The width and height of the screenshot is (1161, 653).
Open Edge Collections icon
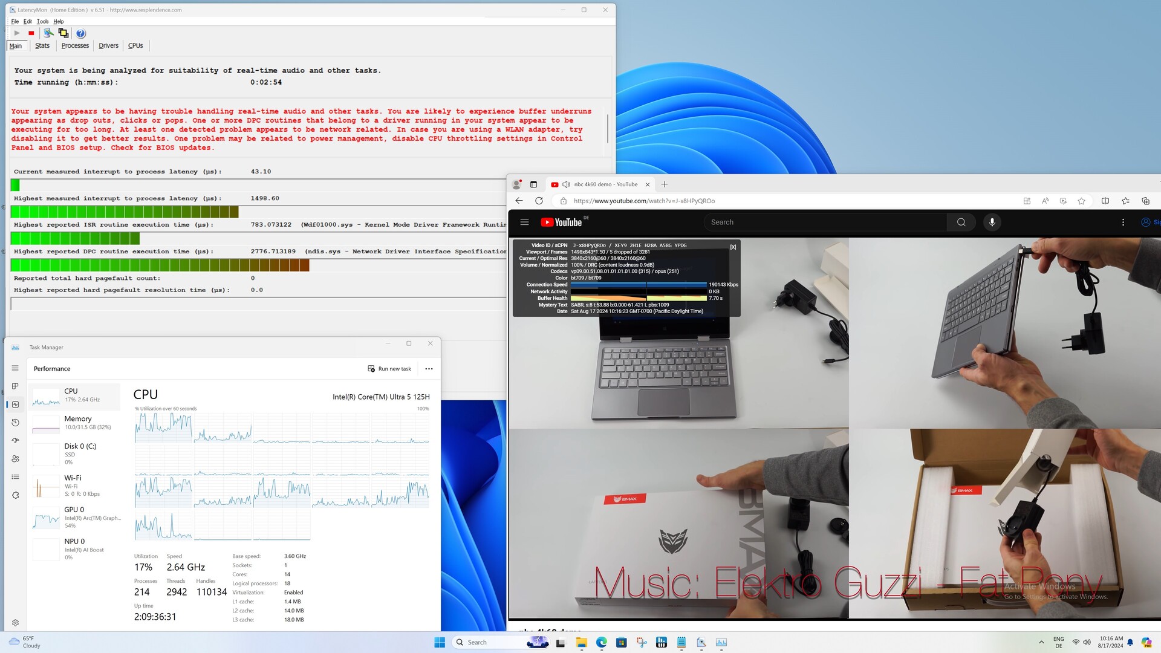[1145, 201]
